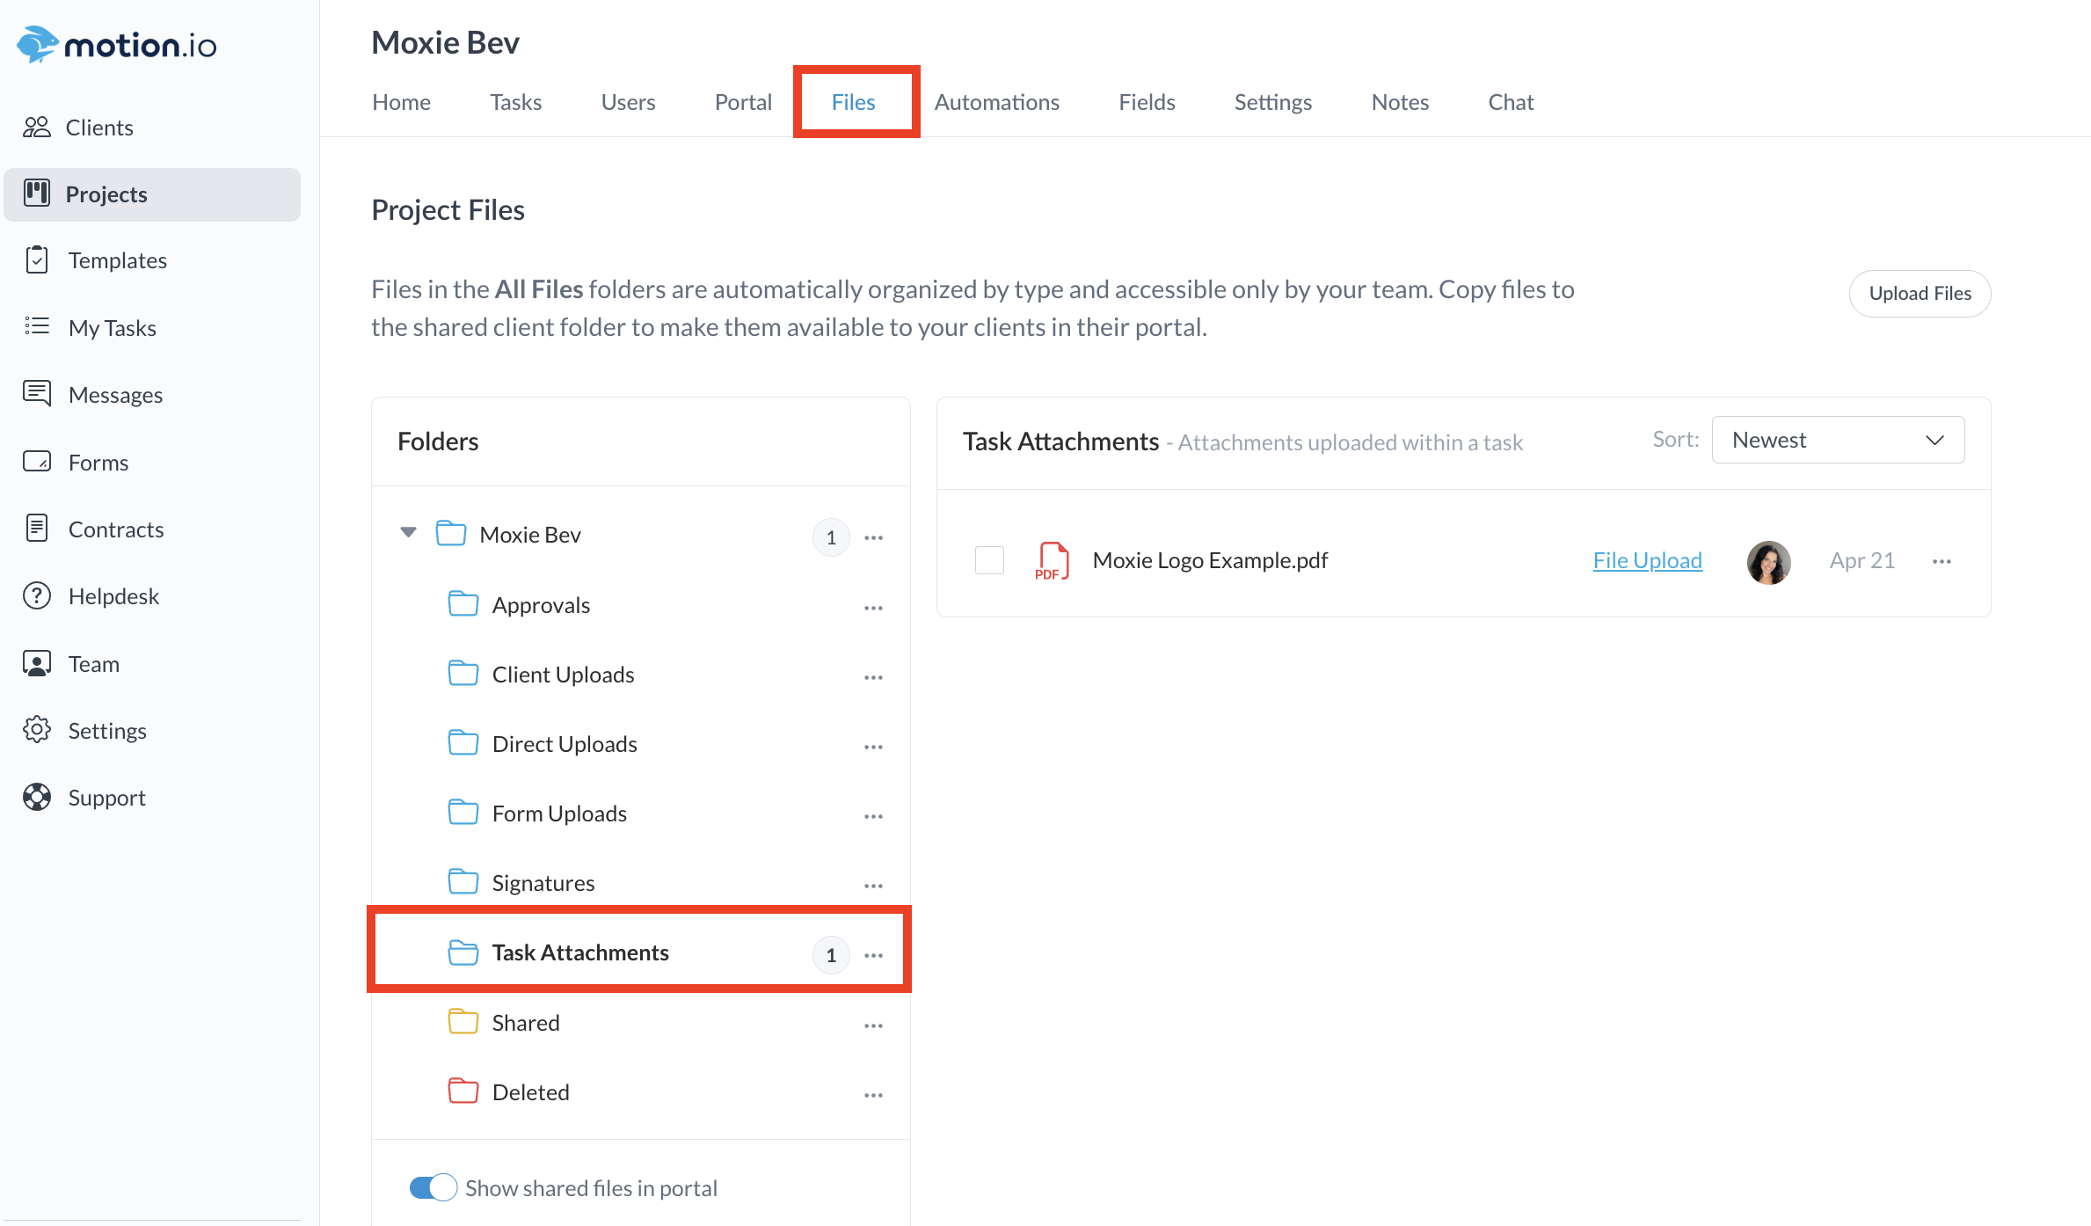Click the Shared yellow folder icon

[463, 1022]
